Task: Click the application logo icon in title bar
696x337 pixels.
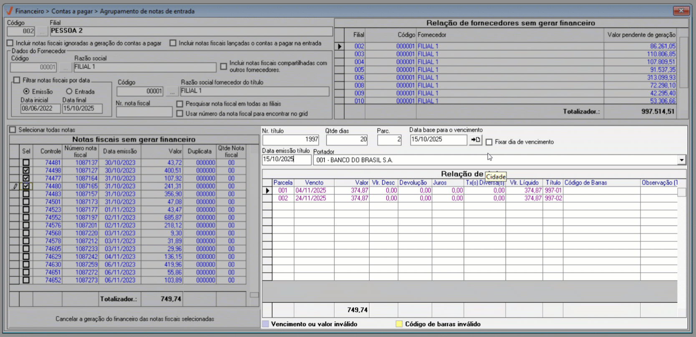Action: pyautogui.click(x=9, y=11)
